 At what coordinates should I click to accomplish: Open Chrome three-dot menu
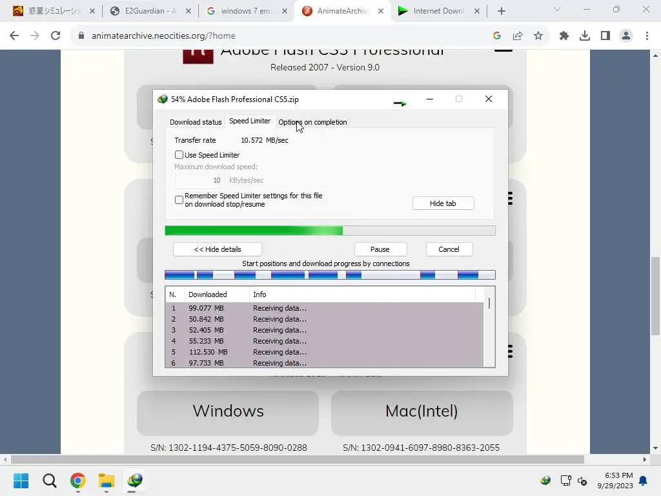click(x=647, y=36)
